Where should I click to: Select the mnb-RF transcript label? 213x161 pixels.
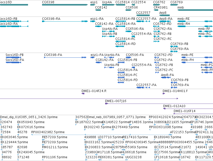click(x=204, y=29)
